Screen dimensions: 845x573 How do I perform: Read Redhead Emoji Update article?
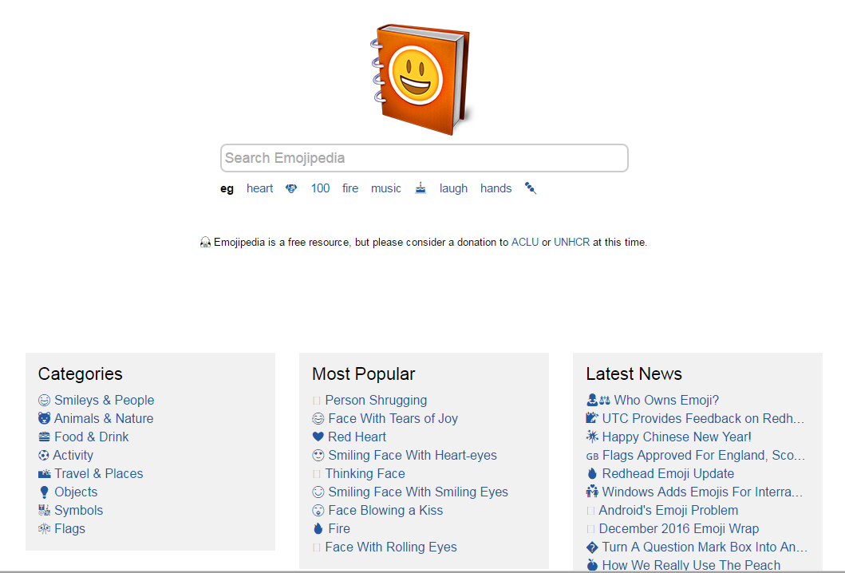[668, 474]
